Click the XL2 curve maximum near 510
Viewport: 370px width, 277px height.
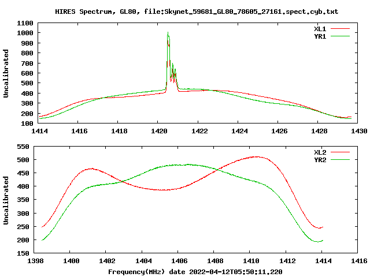(x=256, y=156)
